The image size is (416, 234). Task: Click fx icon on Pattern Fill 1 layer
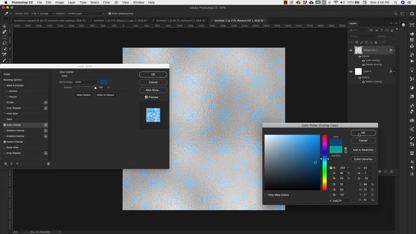391,50
